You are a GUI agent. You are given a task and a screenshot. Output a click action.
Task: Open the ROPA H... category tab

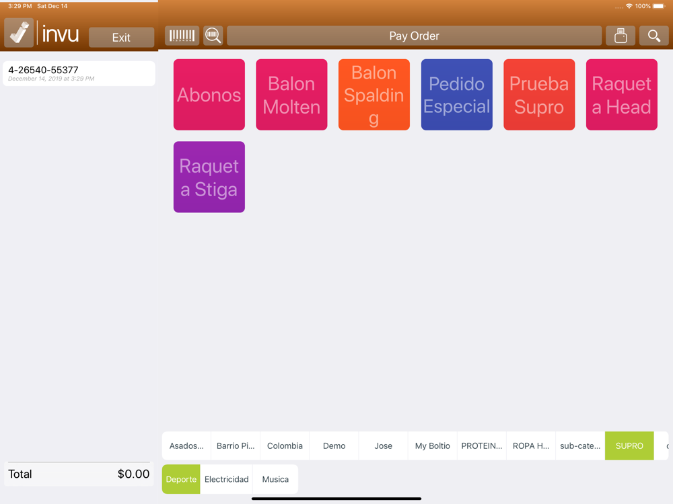tap(531, 446)
